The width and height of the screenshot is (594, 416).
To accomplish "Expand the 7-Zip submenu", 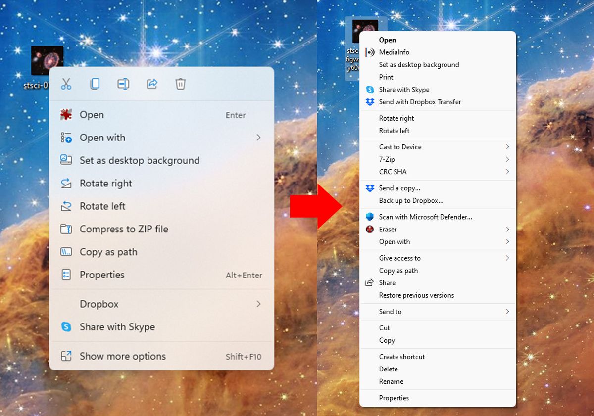I will (x=507, y=159).
